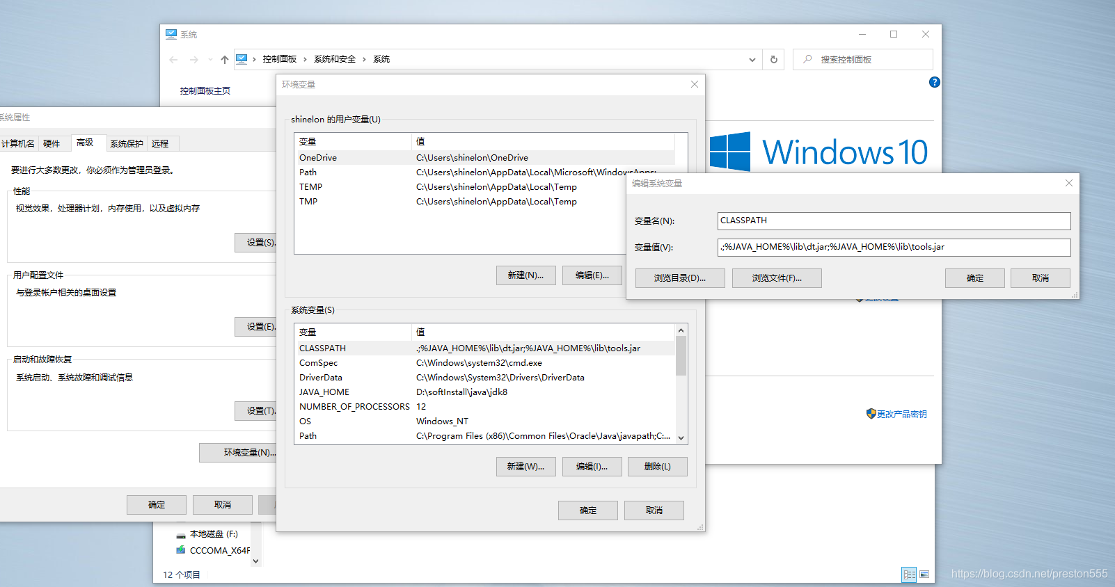Refresh the Control Panel address bar
Image resolution: width=1115 pixels, height=587 pixels.
click(773, 59)
